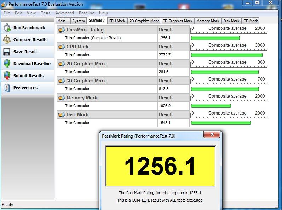
Task: Click the icon beside PassMark Rating header
Action: pos(62,30)
